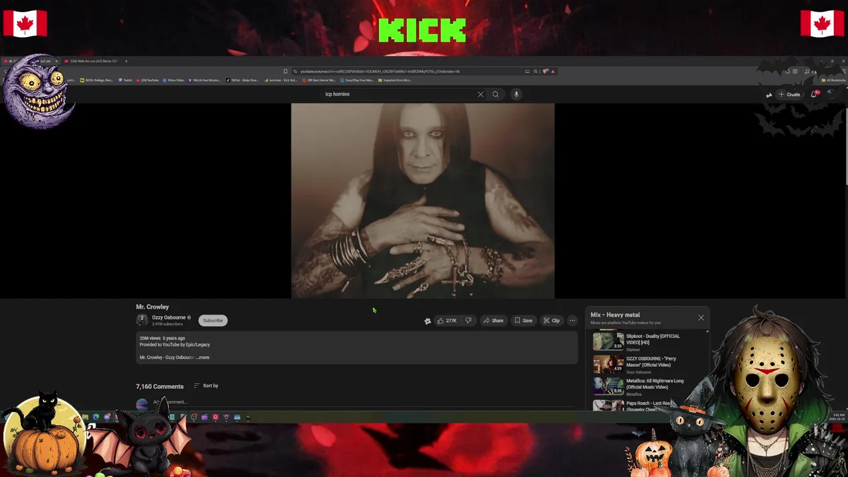Click the Mr. Crowley video player
Viewport: 848px width, 477px height.
coord(423,201)
